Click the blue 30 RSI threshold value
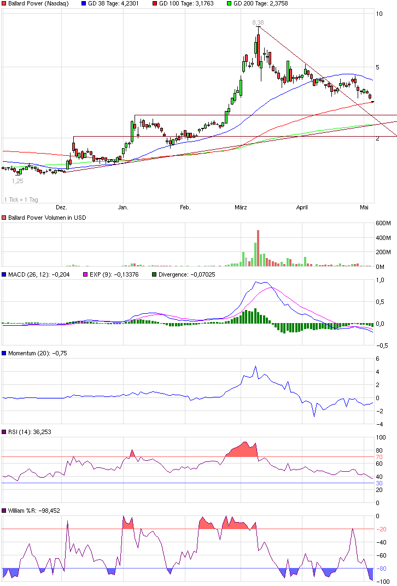The width and height of the screenshot is (397, 586). coord(379,483)
